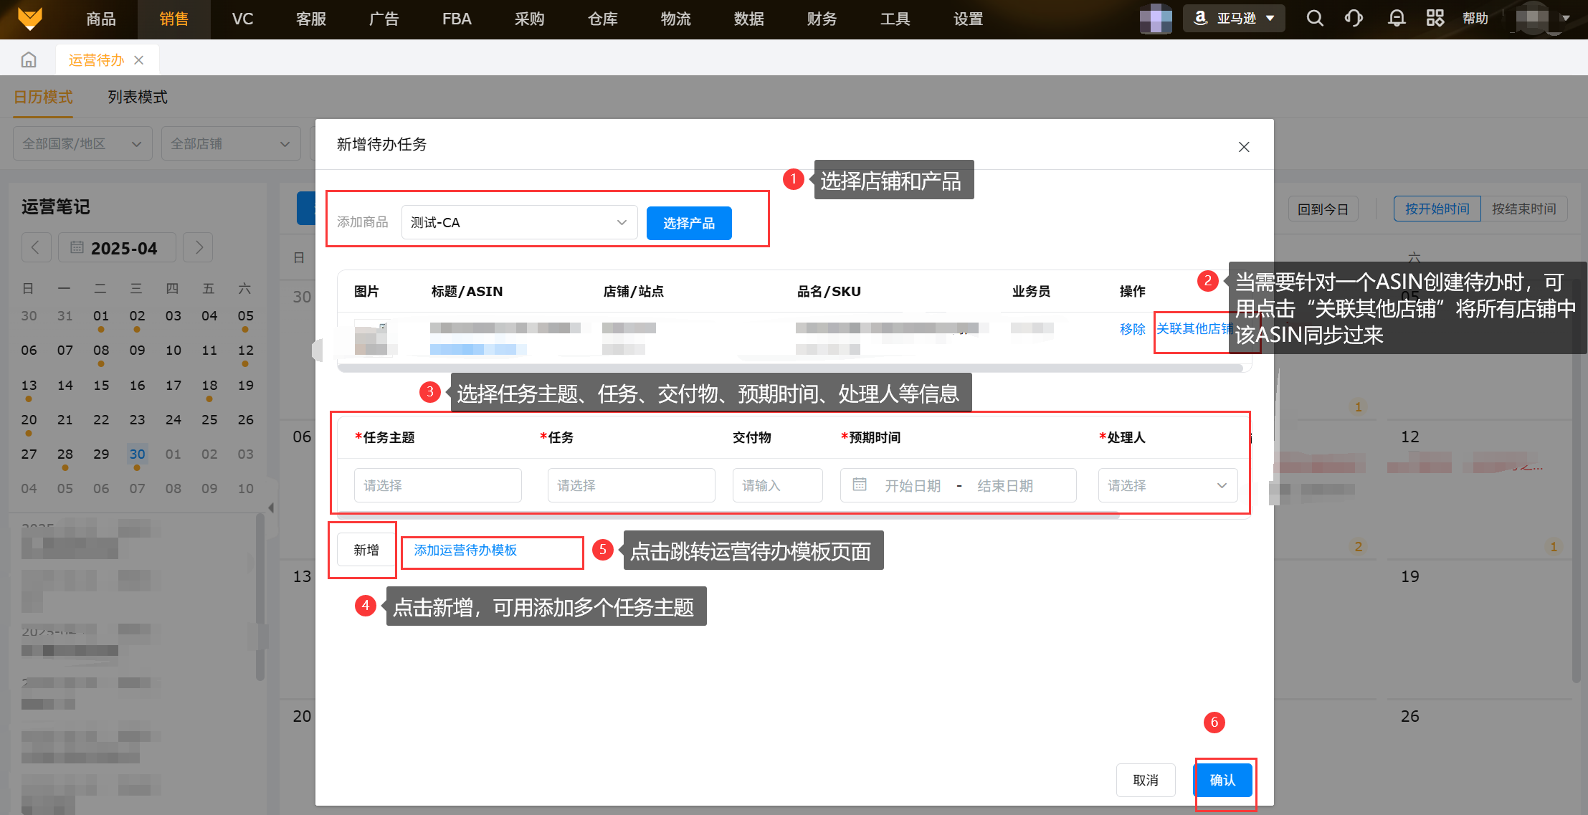The height and width of the screenshot is (815, 1588).
Task: Click the search magnifier icon in header
Action: [x=1314, y=19]
